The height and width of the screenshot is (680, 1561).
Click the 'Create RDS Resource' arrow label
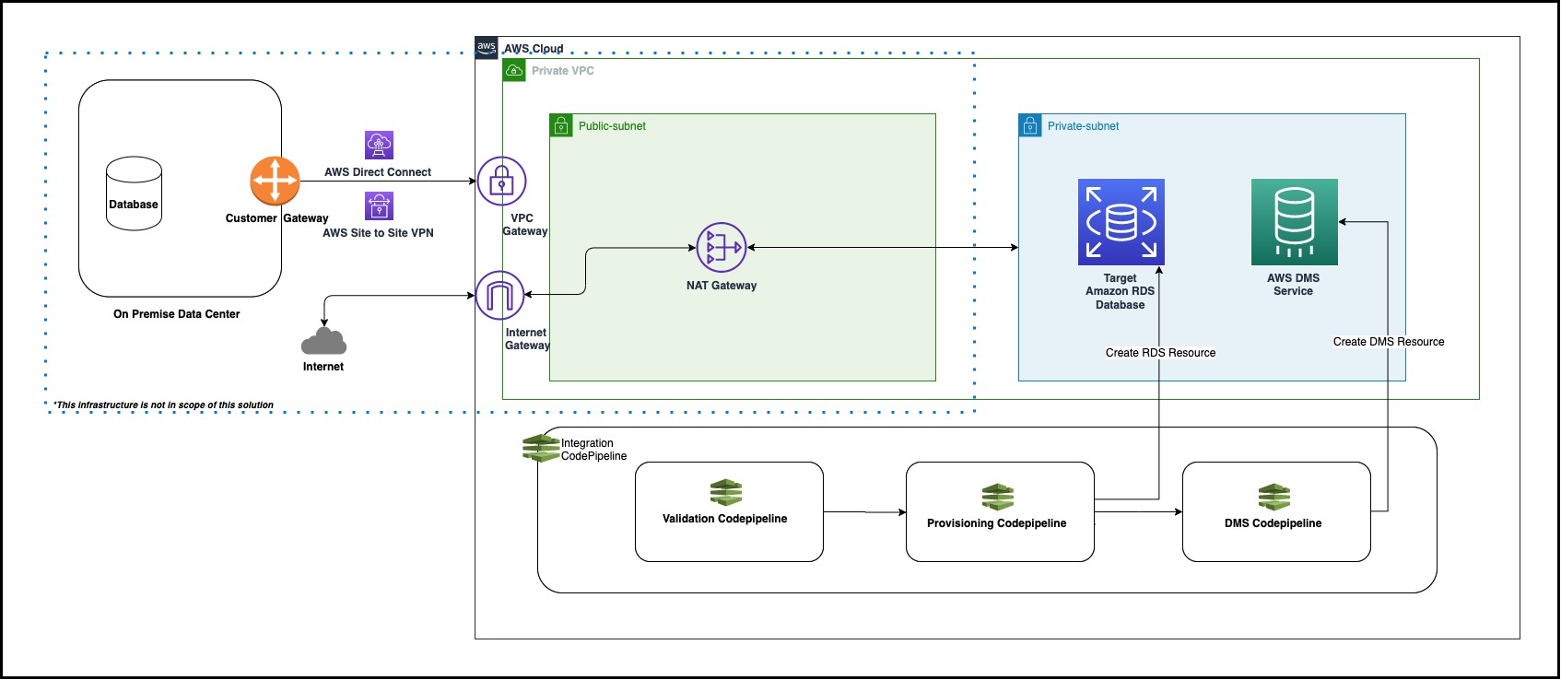1160,353
